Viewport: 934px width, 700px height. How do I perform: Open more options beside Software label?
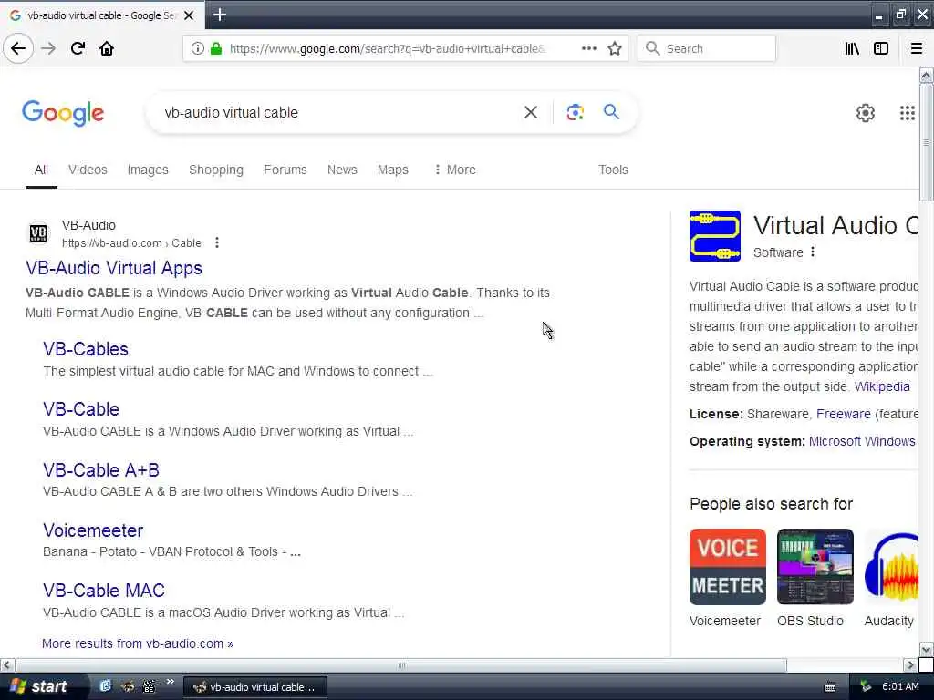813,252
